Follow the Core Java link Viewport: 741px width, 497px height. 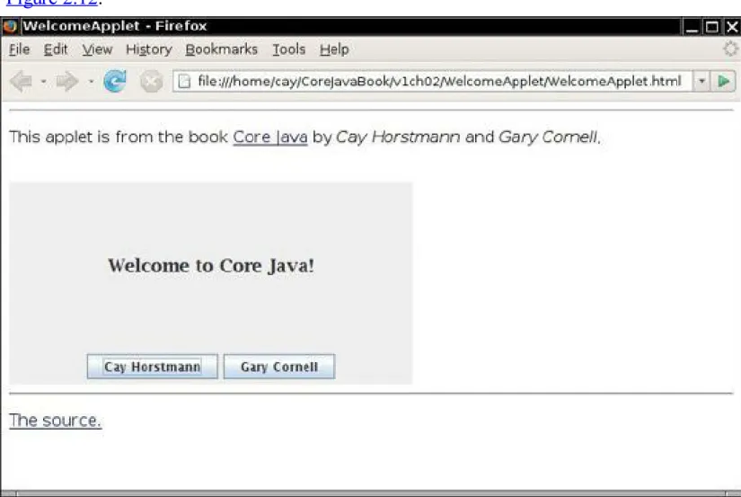pyautogui.click(x=269, y=138)
